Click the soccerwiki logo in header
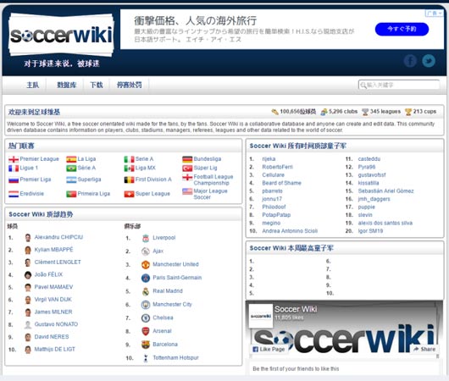Image resolution: width=449 pixels, height=381 pixels. [x=61, y=36]
